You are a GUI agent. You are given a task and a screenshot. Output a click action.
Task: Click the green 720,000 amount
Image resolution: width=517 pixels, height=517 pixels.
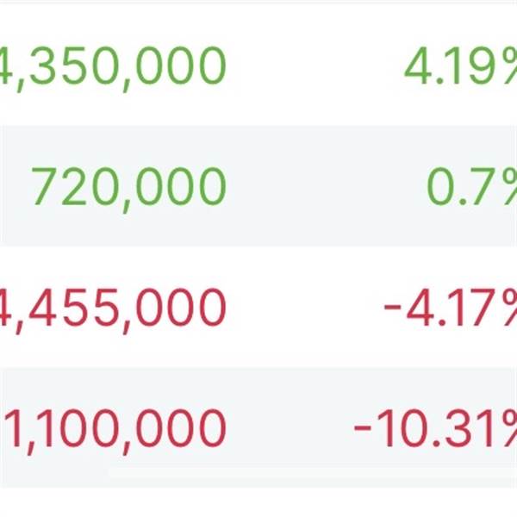(x=129, y=187)
